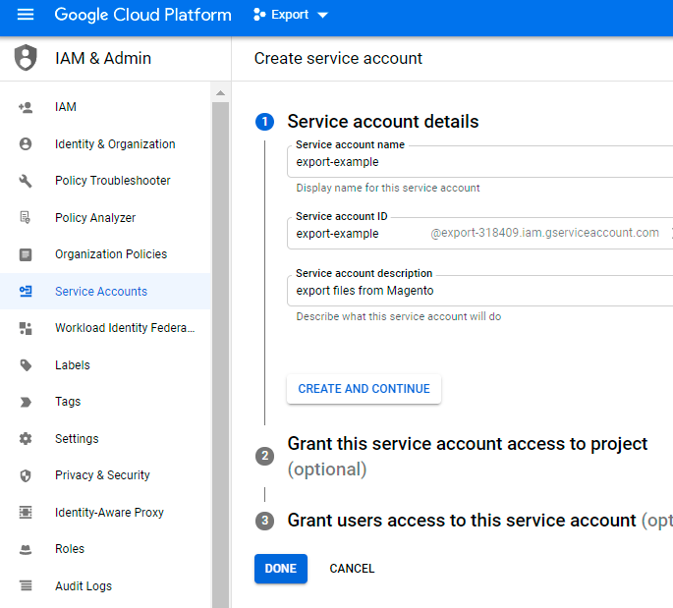Expand step 2 Grant service account access
Viewport: 673px width, 608px height.
coord(467,445)
